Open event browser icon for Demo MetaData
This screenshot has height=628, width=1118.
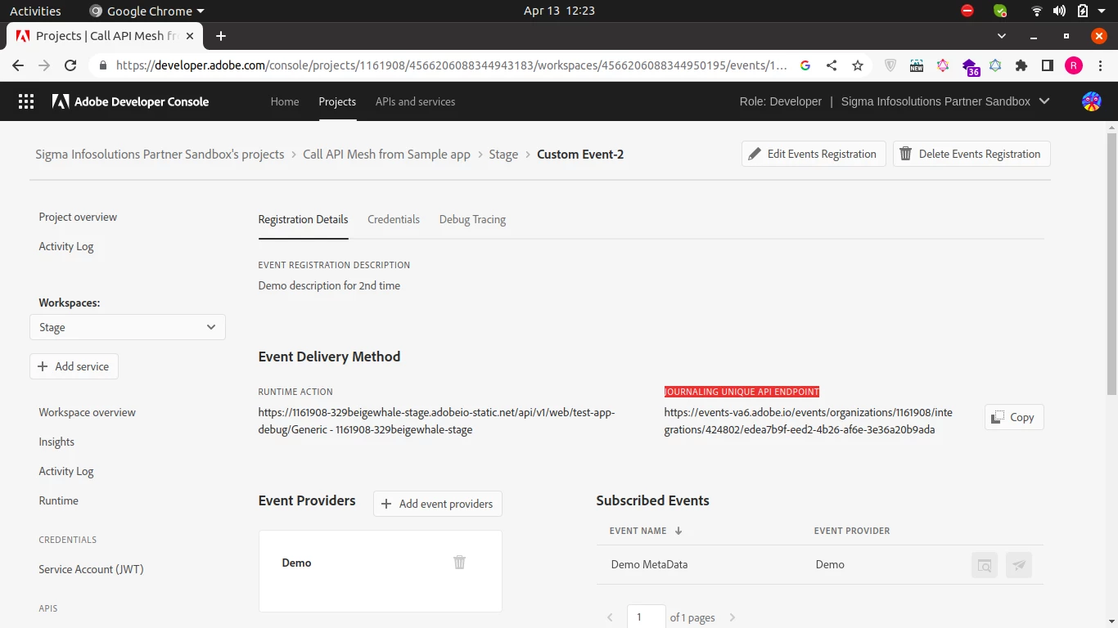click(985, 565)
